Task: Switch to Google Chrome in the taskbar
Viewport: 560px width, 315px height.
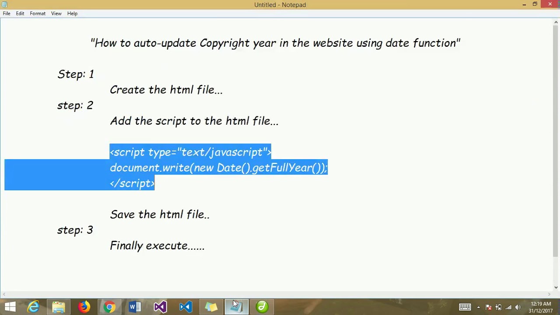Action: pos(109,307)
